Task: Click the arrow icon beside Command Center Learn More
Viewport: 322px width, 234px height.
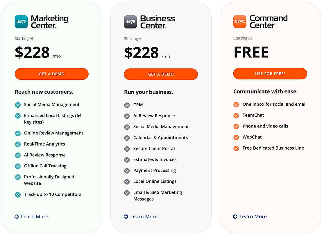Action: [x=235, y=217]
